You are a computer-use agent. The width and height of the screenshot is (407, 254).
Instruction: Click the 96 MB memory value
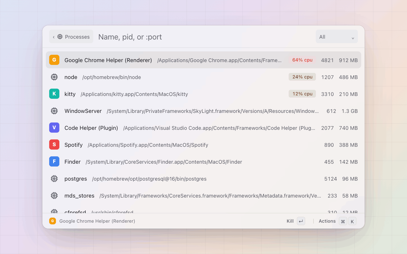point(350,179)
